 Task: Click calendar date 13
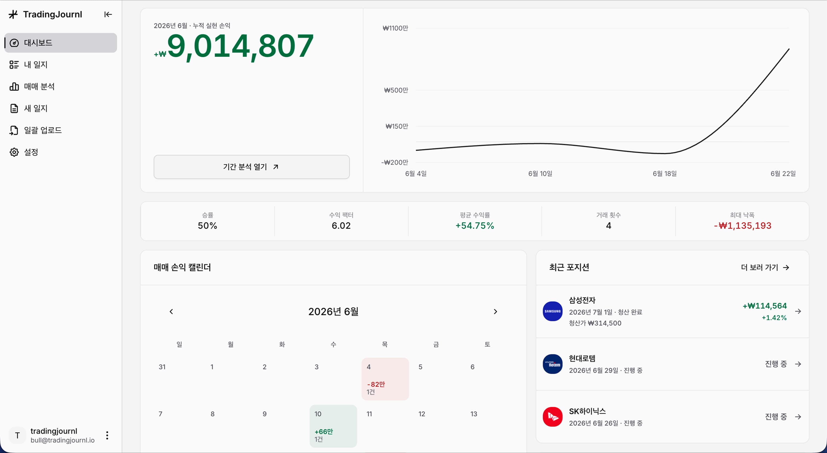click(x=474, y=414)
